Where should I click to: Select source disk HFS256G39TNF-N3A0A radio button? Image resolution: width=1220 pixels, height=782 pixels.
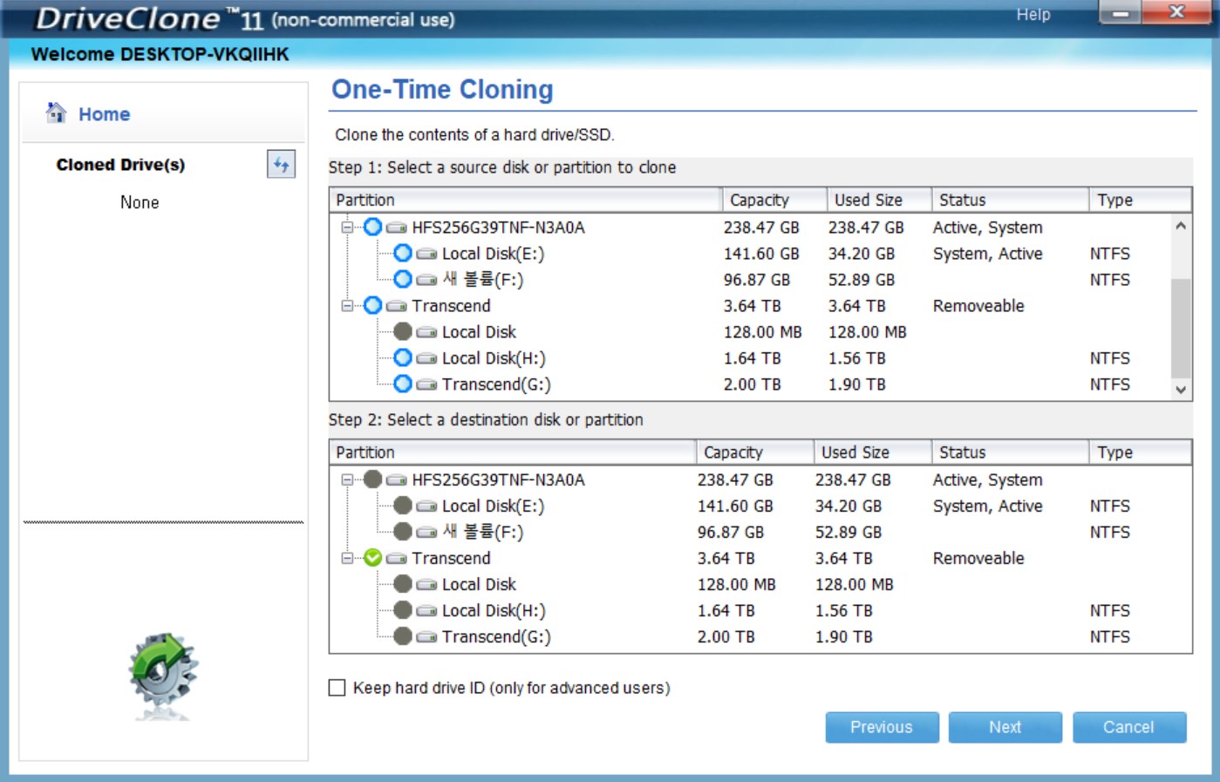[372, 227]
